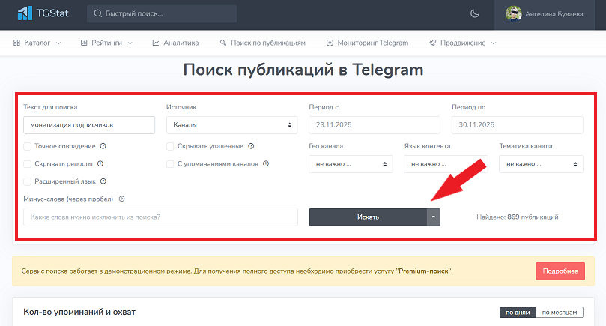Open help icon next to Минус-слова

point(122,199)
